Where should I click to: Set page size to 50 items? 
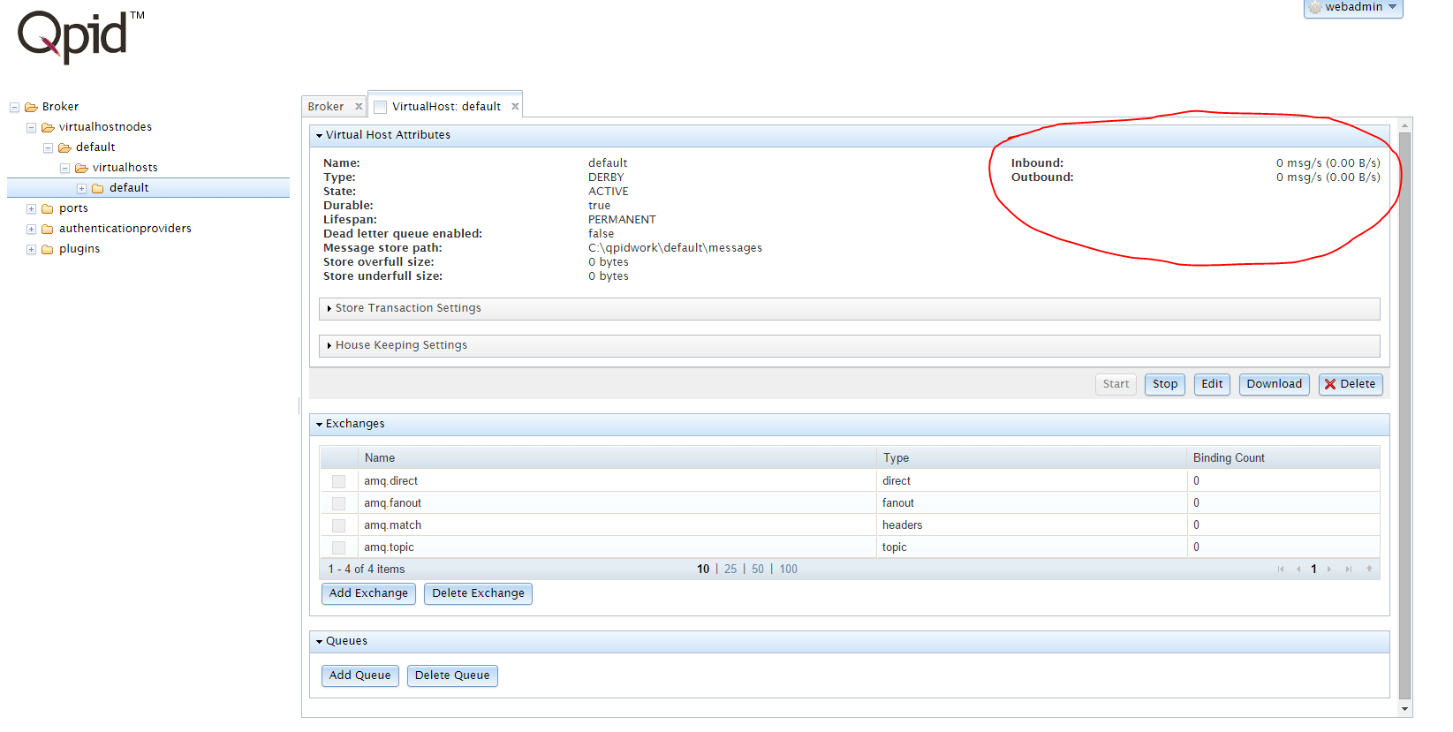coord(758,570)
